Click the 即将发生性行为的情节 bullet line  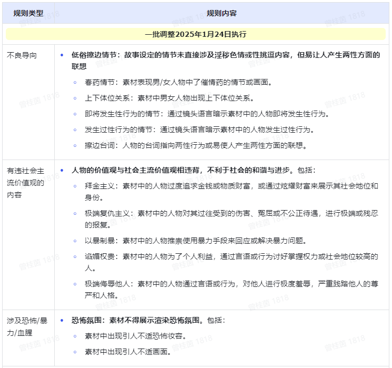tap(207, 114)
